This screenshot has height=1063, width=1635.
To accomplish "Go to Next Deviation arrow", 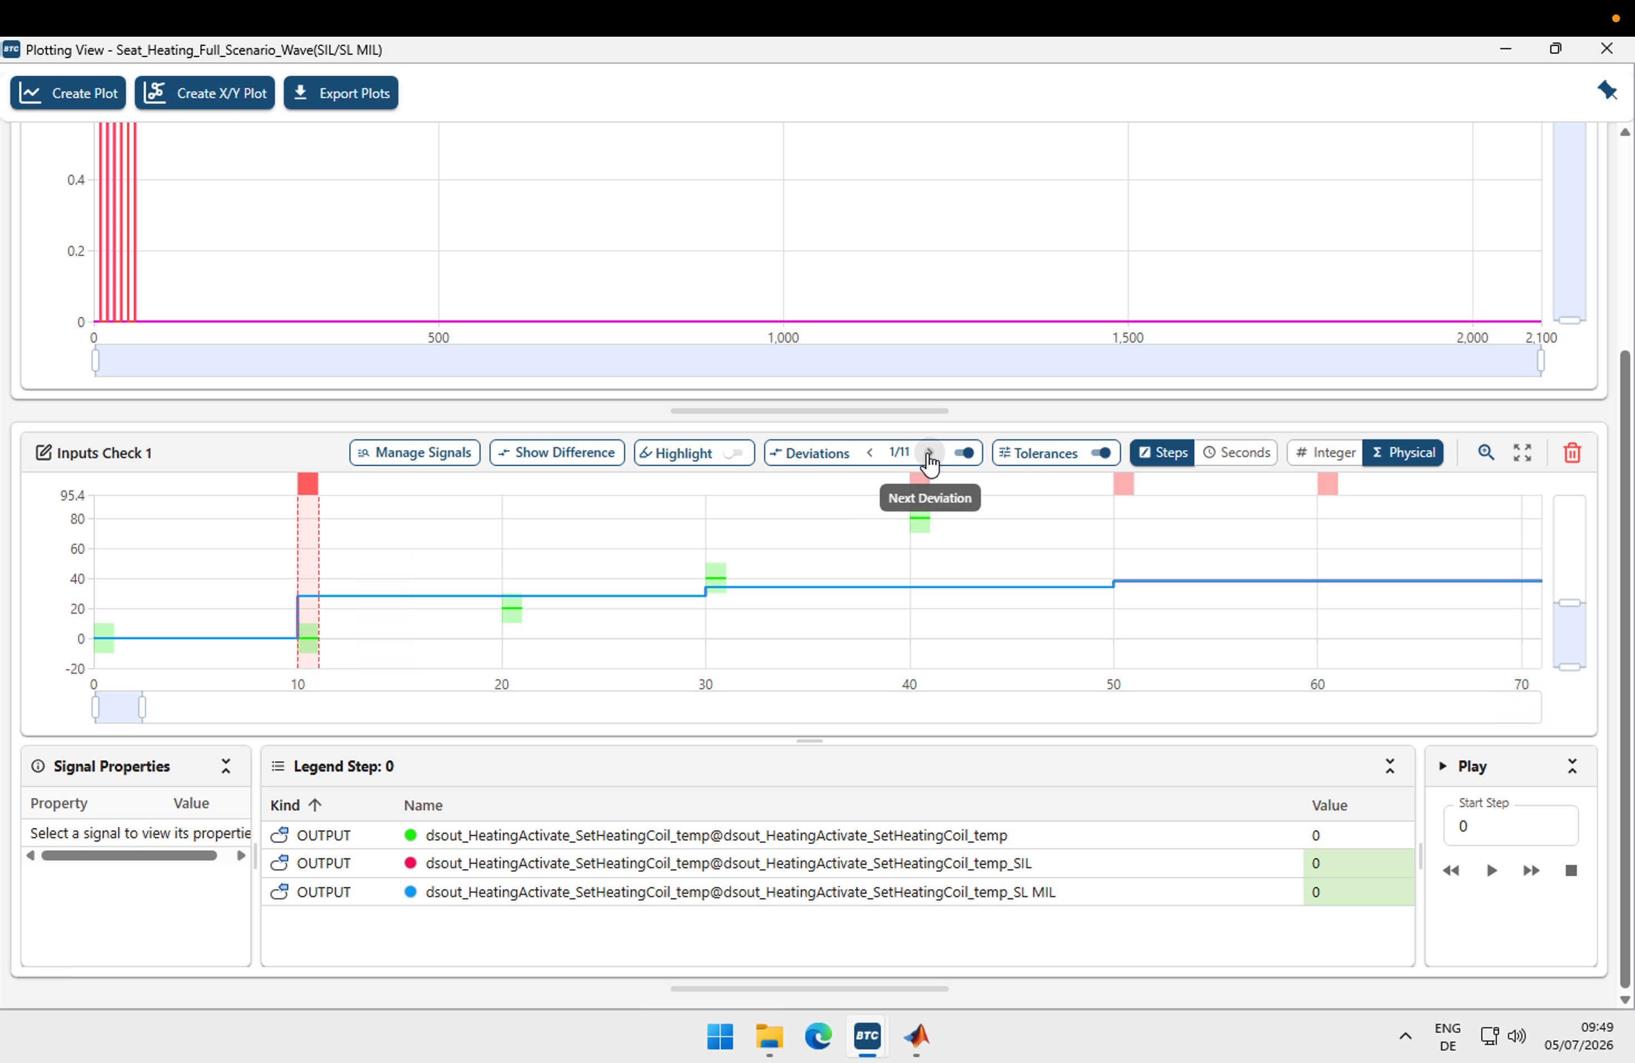I will pos(929,453).
